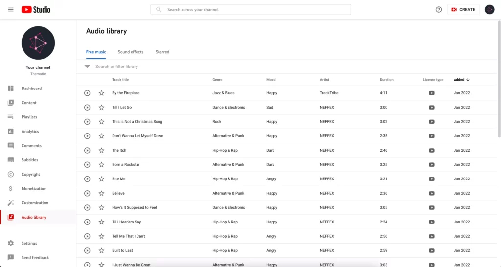Switch to the Starred tab
The image size is (501, 267).
pos(162,52)
